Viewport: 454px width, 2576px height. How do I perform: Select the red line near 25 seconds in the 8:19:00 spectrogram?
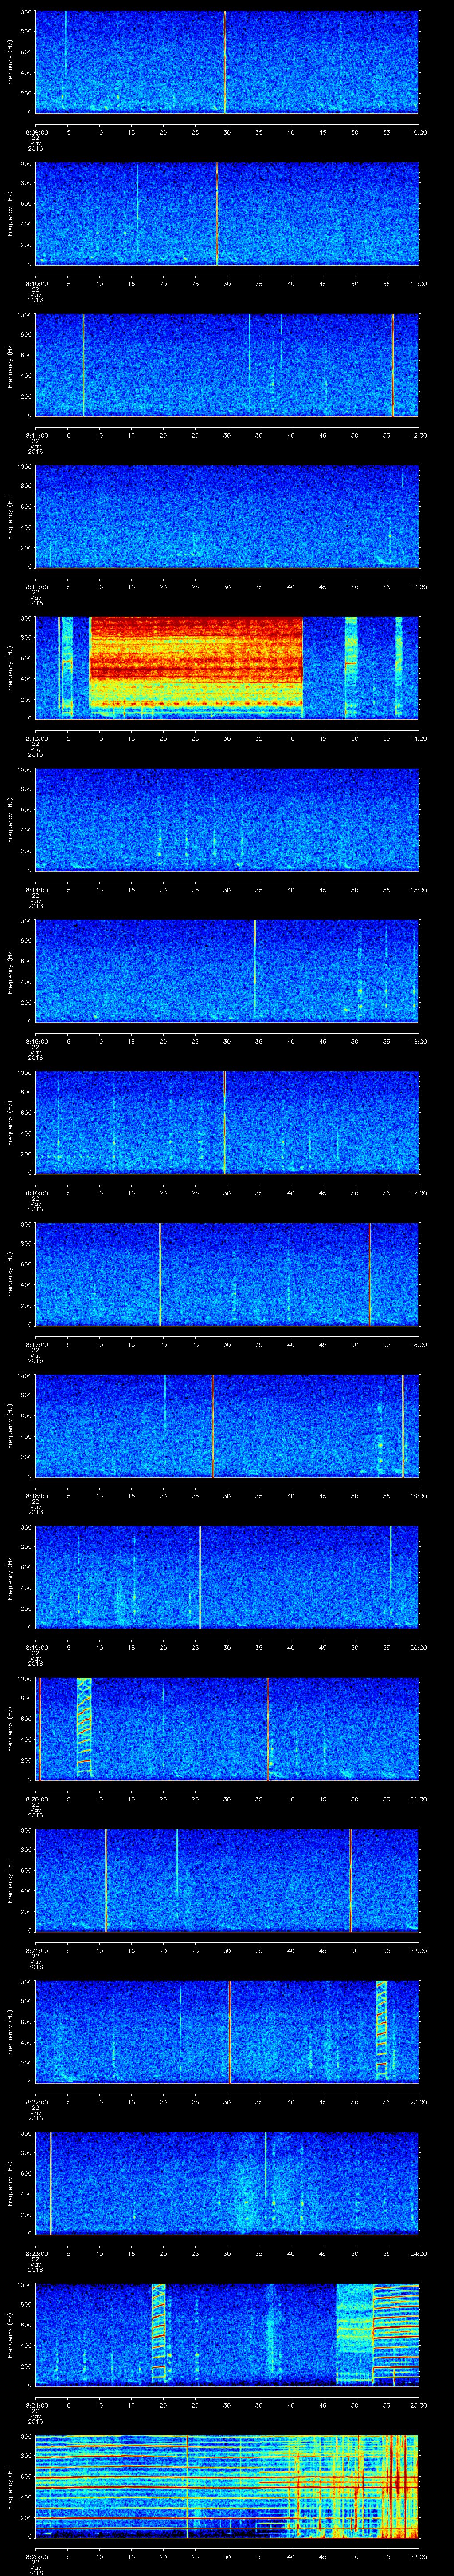click(x=200, y=1576)
